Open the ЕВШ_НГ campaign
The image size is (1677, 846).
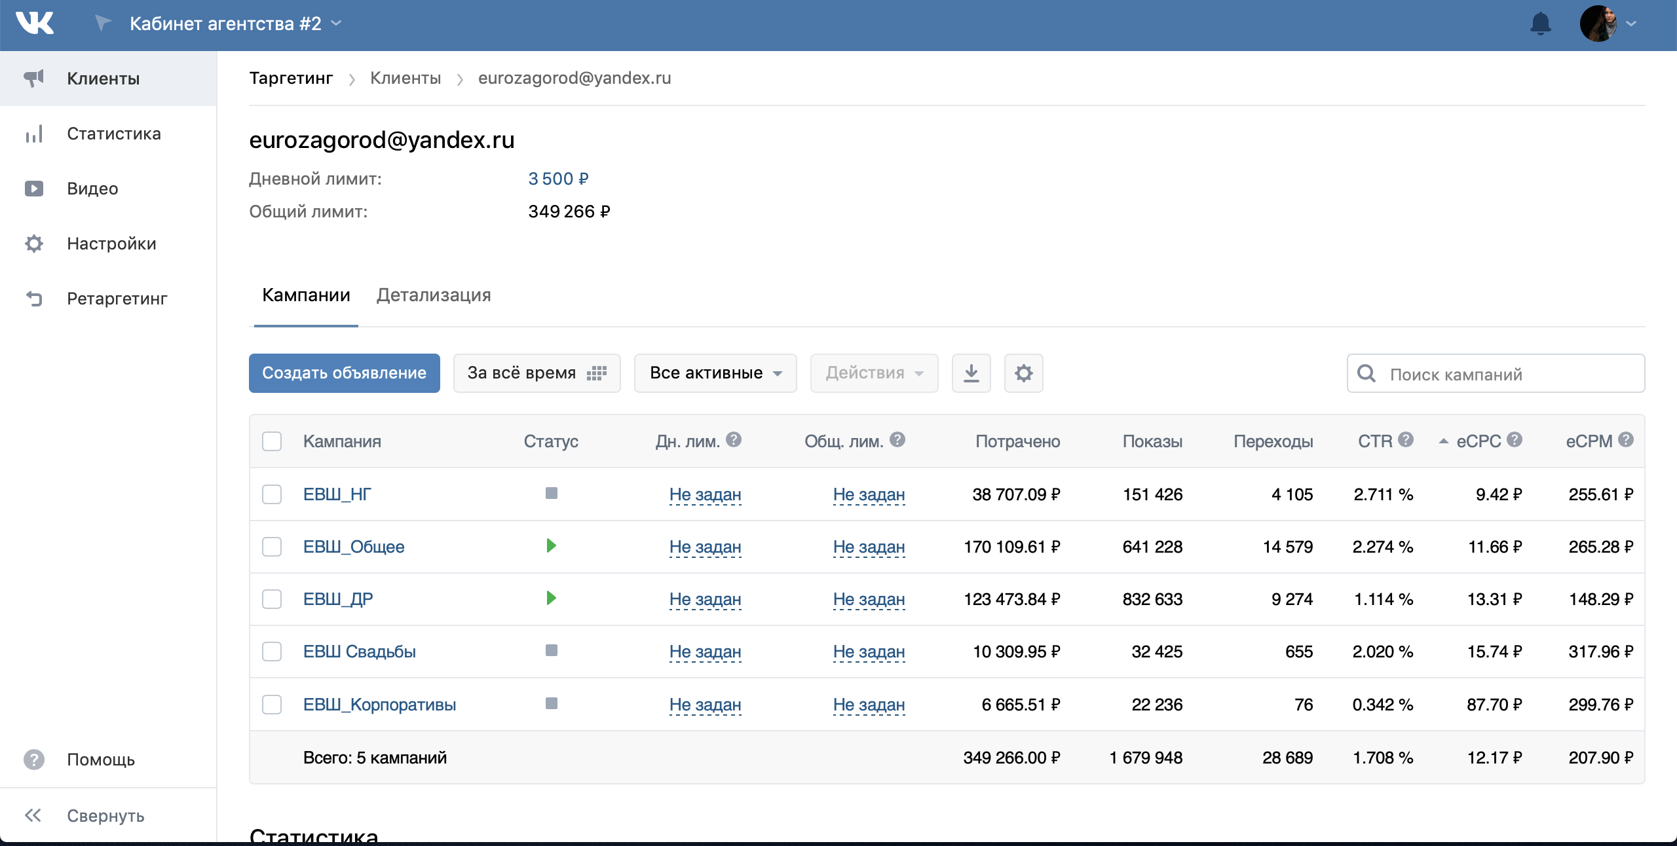click(337, 494)
